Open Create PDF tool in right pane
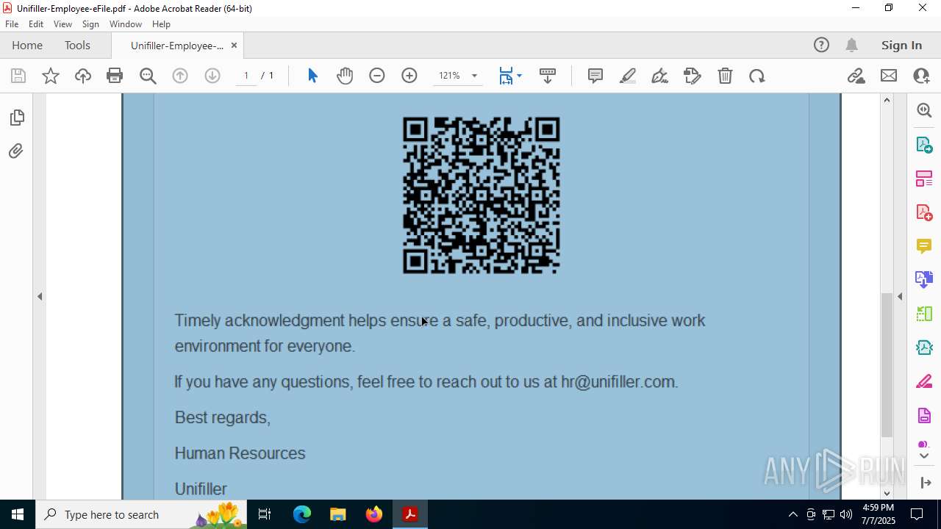Viewport: 941px width, 529px height. click(x=924, y=213)
